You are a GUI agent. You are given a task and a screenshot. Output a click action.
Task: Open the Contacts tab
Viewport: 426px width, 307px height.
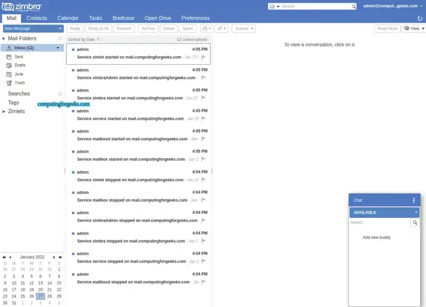pyautogui.click(x=37, y=18)
